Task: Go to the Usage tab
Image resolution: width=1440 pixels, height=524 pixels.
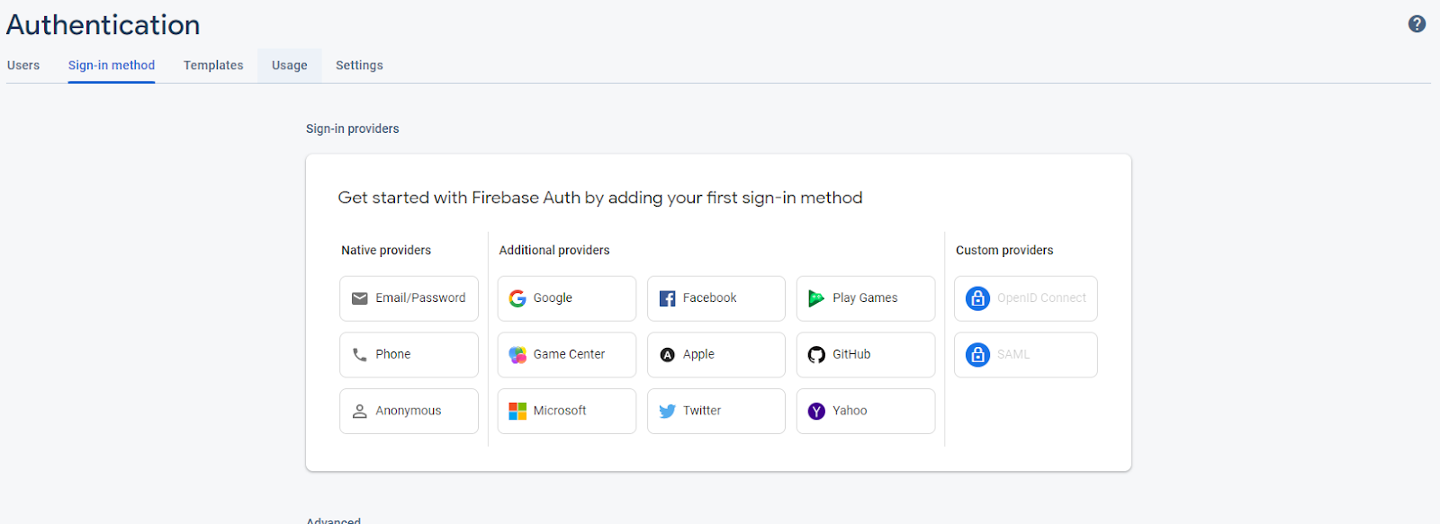Action: (x=290, y=66)
